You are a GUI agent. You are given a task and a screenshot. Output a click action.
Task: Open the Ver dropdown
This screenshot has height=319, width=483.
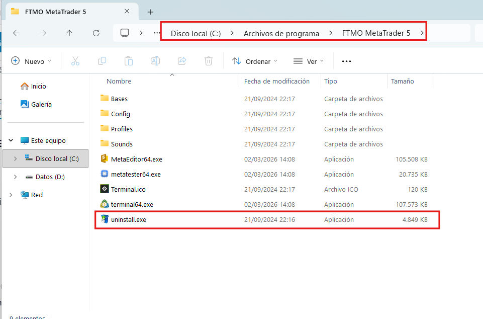click(309, 61)
